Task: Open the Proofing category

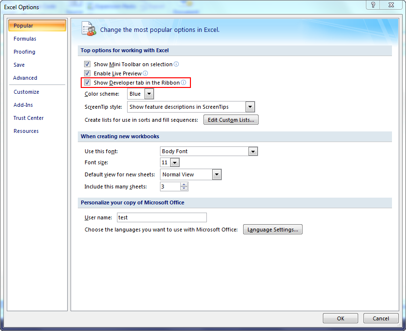Action: tap(24, 52)
